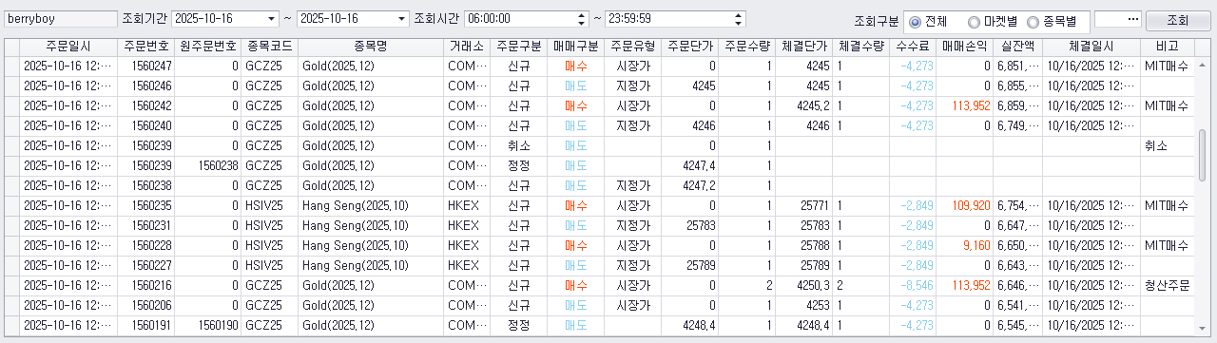1217x343 pixels.
Task: Sort by 종목명 column header
Action: tap(370, 47)
